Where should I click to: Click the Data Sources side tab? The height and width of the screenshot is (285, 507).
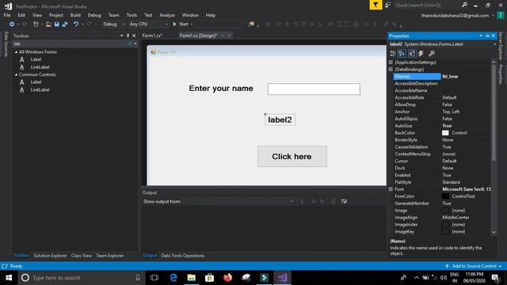[x=6, y=44]
